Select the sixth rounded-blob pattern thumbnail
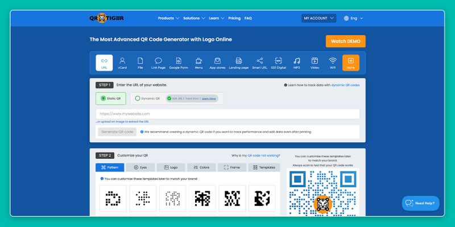Image resolution: width=455 pixels, height=227 pixels. tap(262, 198)
